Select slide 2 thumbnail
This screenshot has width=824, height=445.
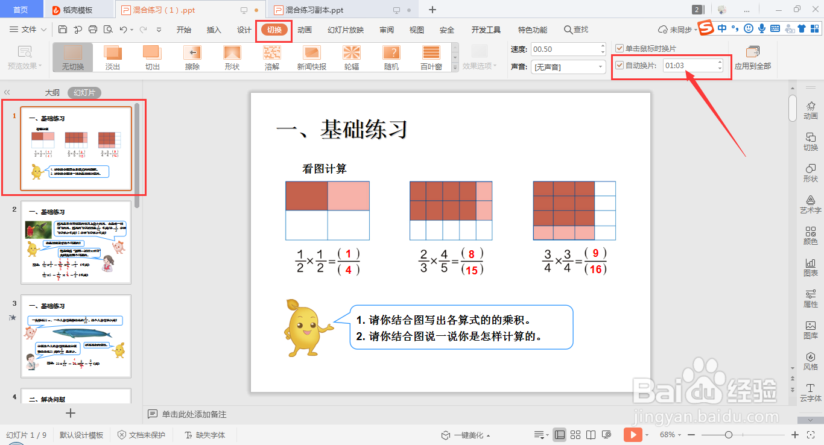76,242
